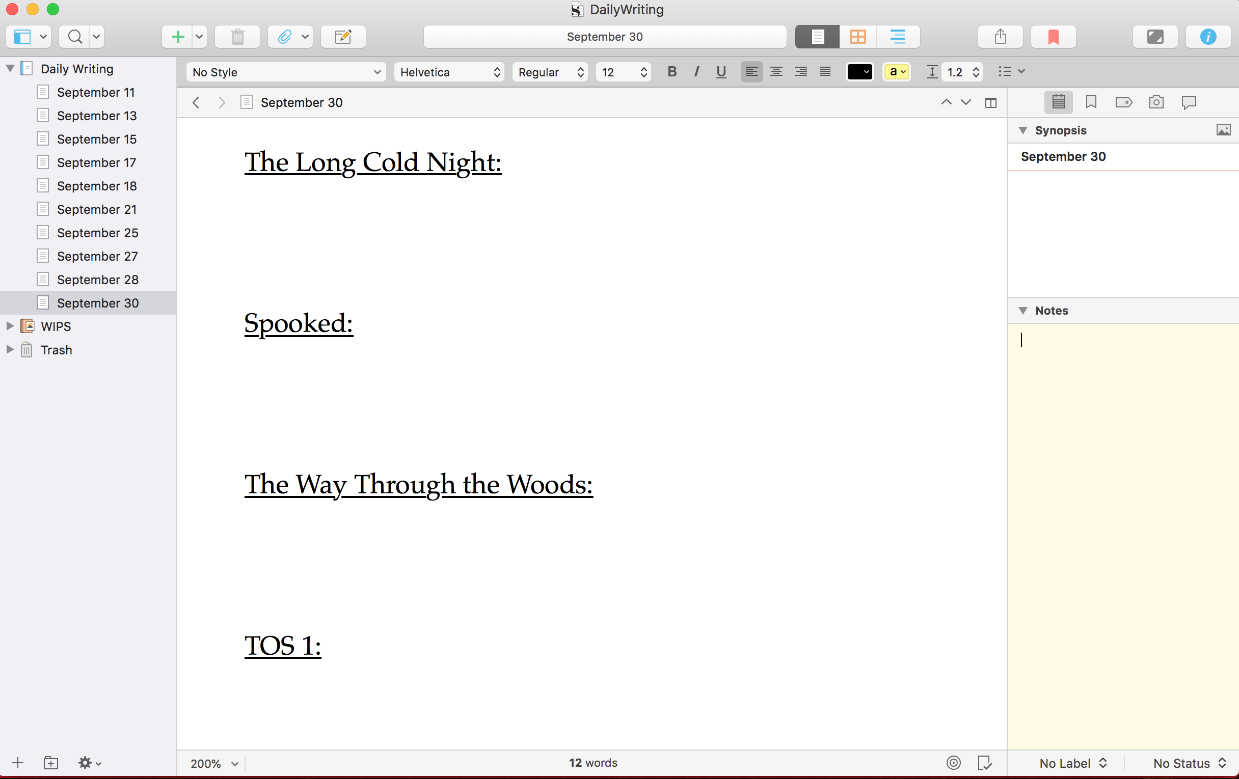This screenshot has height=779, width=1239.
Task: Open the text color swatch
Action: coord(859,71)
